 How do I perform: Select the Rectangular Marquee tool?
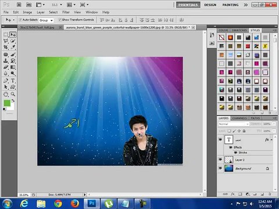(x=6, y=35)
